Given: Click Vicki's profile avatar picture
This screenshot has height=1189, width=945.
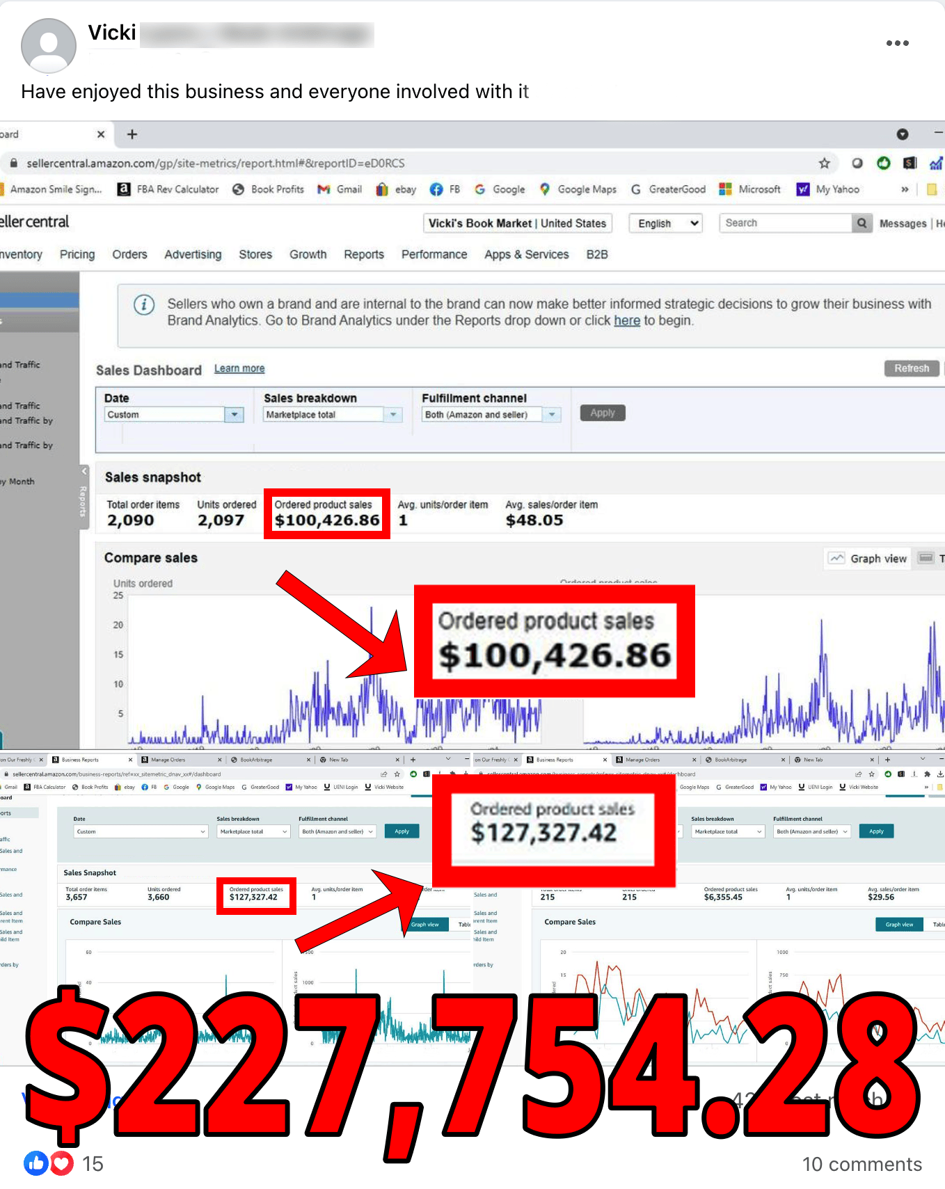Looking at the screenshot, I should coord(49,45).
